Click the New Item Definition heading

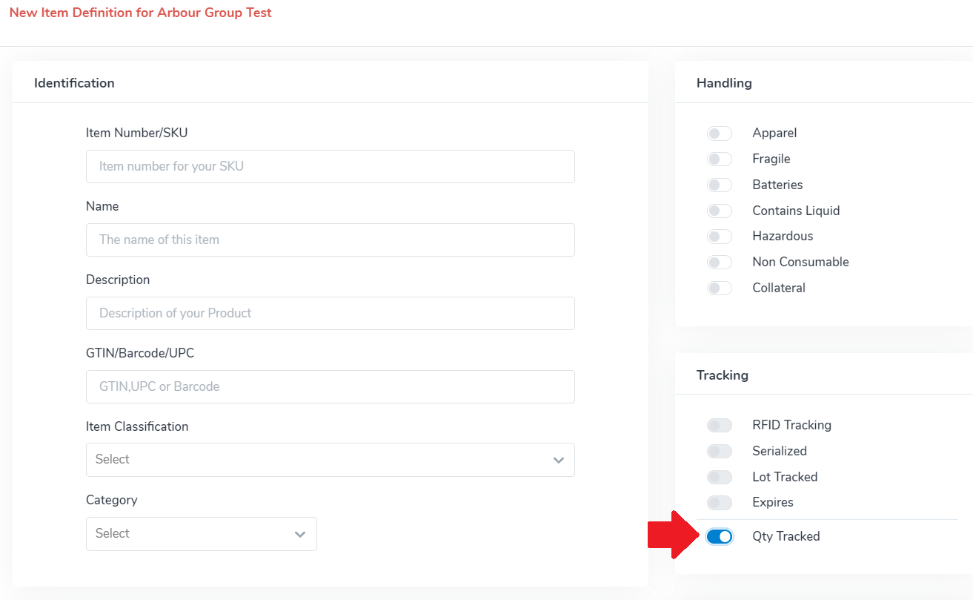click(x=140, y=13)
